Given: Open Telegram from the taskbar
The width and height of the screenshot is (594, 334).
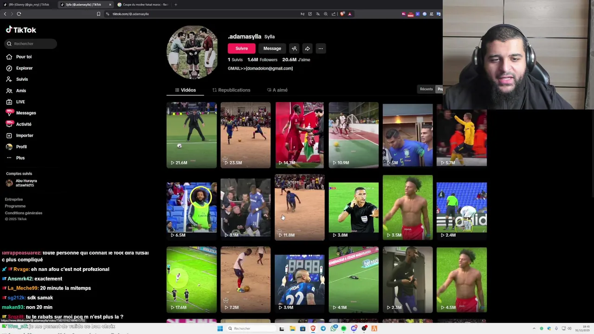Looking at the screenshot, I should click(323, 328).
